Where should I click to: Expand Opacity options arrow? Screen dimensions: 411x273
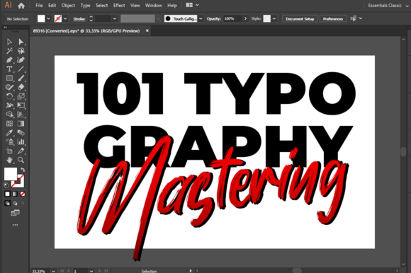tap(245, 18)
